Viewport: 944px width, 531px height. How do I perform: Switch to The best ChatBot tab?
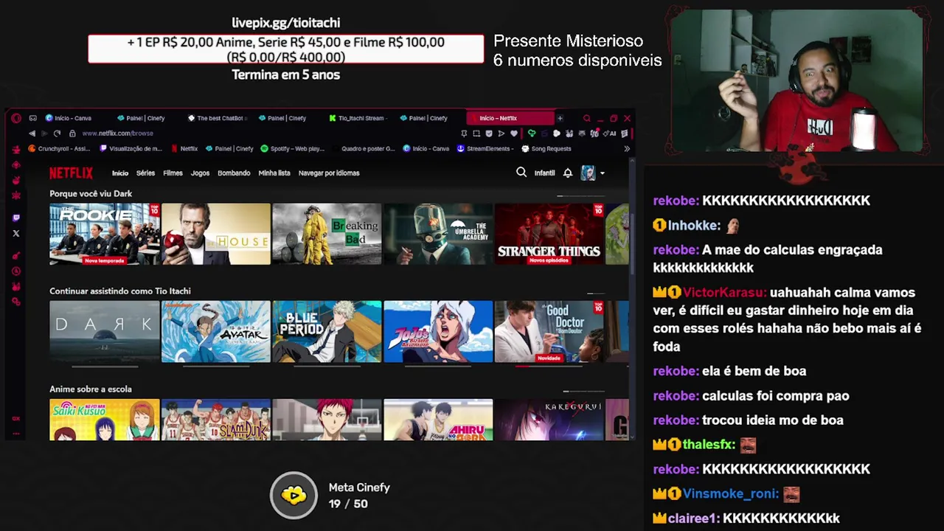[218, 118]
